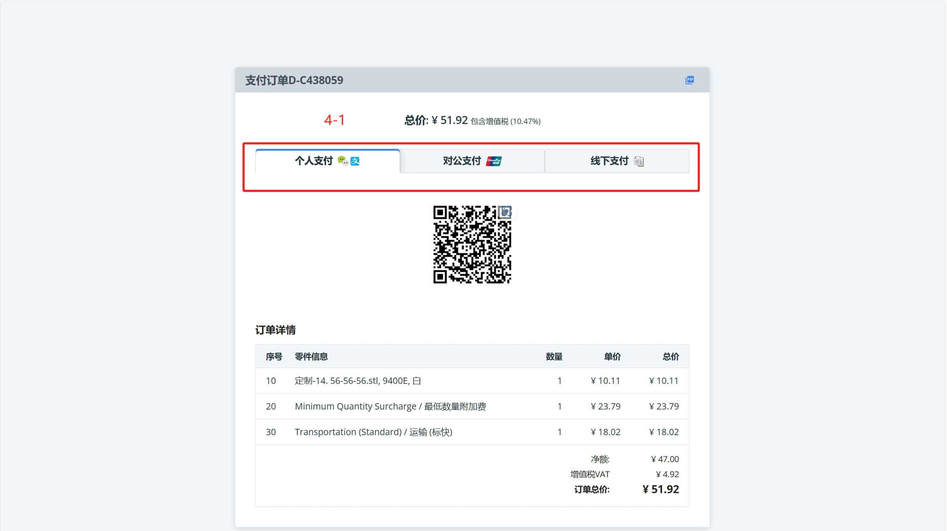Click unit price ¥ 23.79
The image size is (947, 531).
[605, 407]
